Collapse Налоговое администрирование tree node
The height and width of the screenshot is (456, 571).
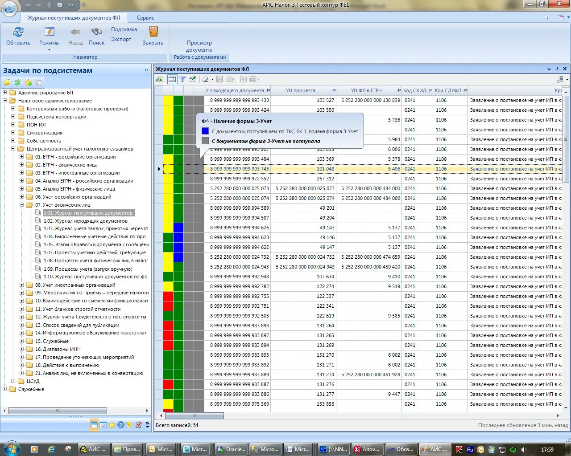pos(5,101)
